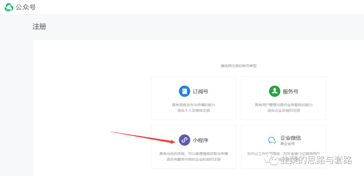Screen dimensions: 364x176
Task: Click the 具有信息发布与传播的能力 description
Action: (193, 105)
